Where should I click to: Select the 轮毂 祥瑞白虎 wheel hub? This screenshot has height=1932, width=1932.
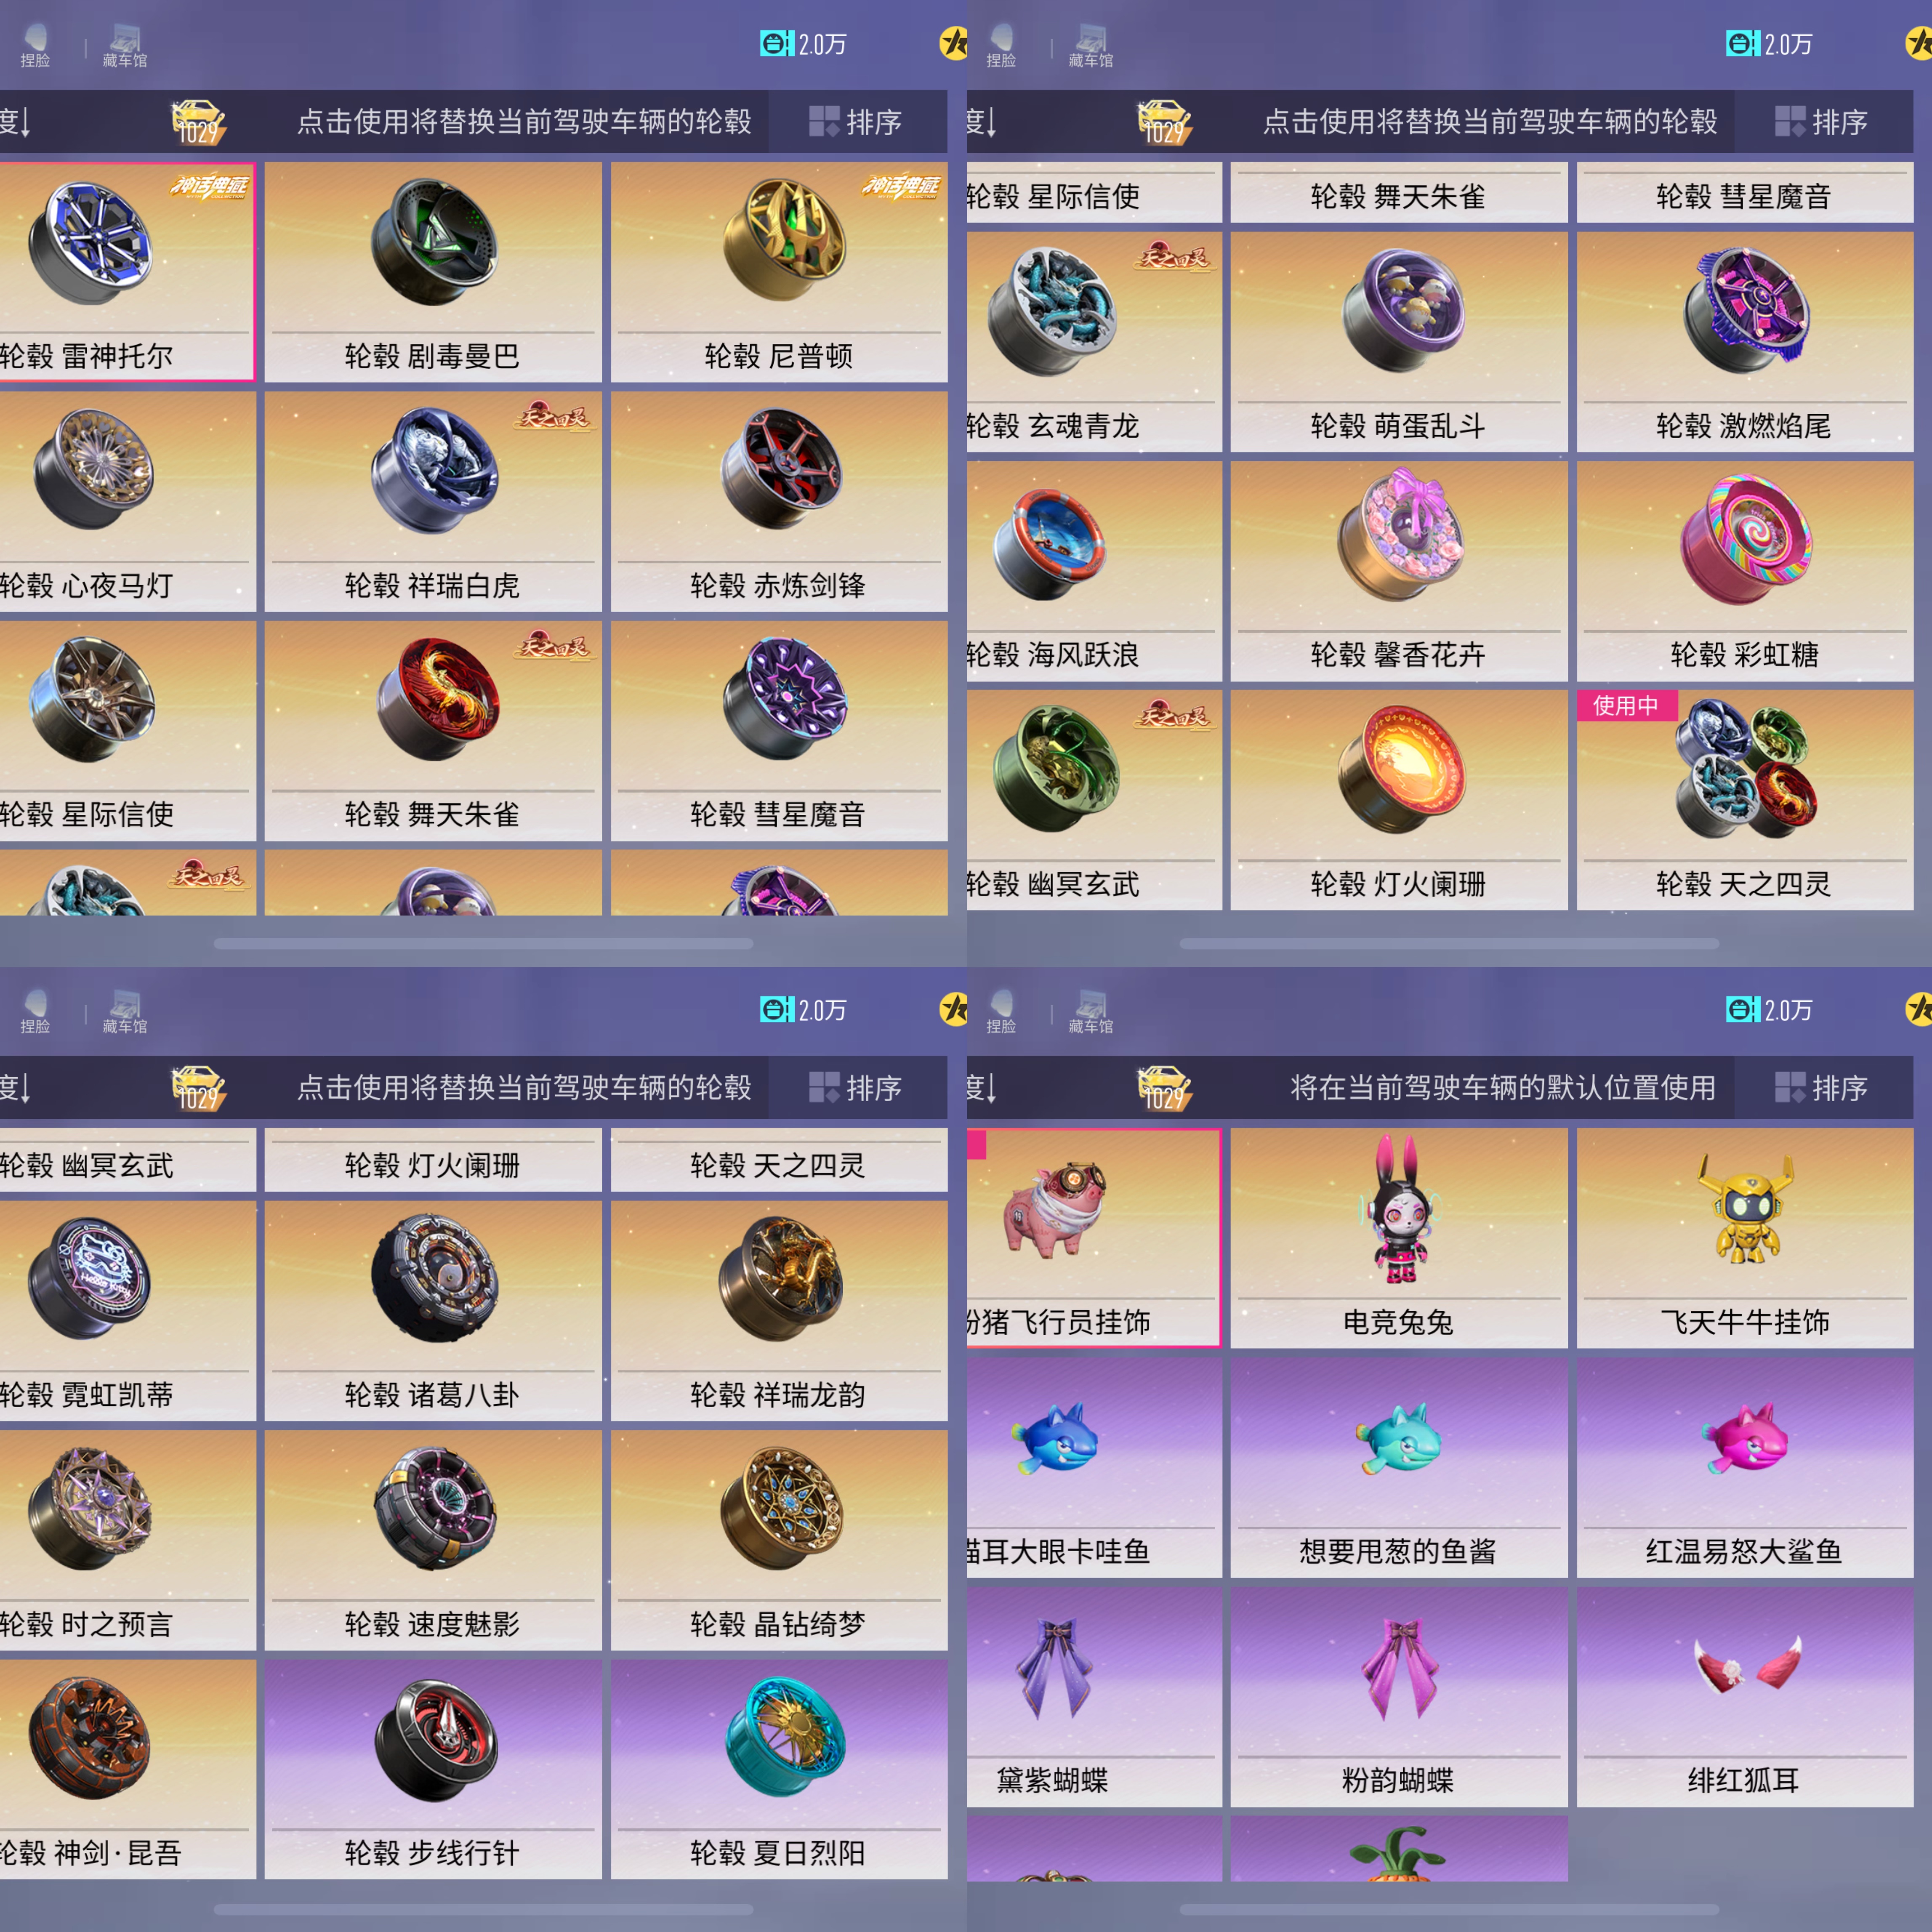click(433, 501)
